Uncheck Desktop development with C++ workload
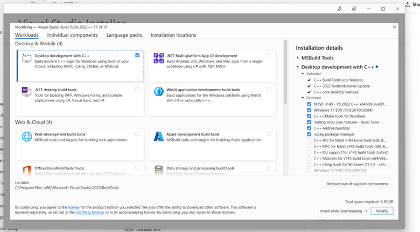Image resolution: width=420 pixels, height=232 pixels. pyautogui.click(x=138, y=55)
